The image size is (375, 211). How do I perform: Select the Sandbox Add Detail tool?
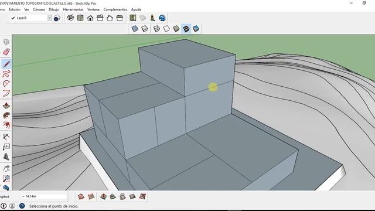point(132,197)
